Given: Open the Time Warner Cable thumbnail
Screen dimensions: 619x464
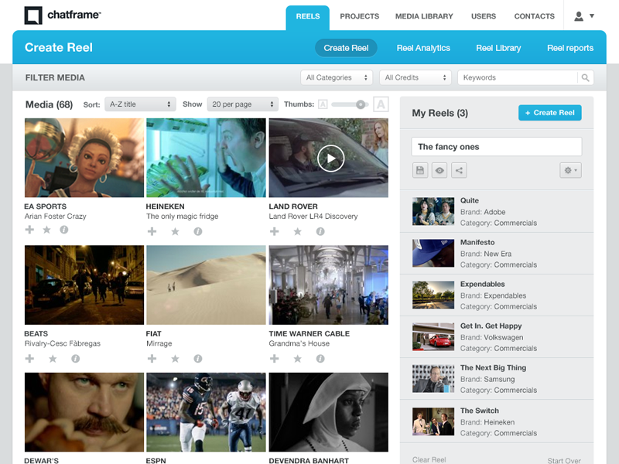Looking at the screenshot, I should pyautogui.click(x=328, y=285).
